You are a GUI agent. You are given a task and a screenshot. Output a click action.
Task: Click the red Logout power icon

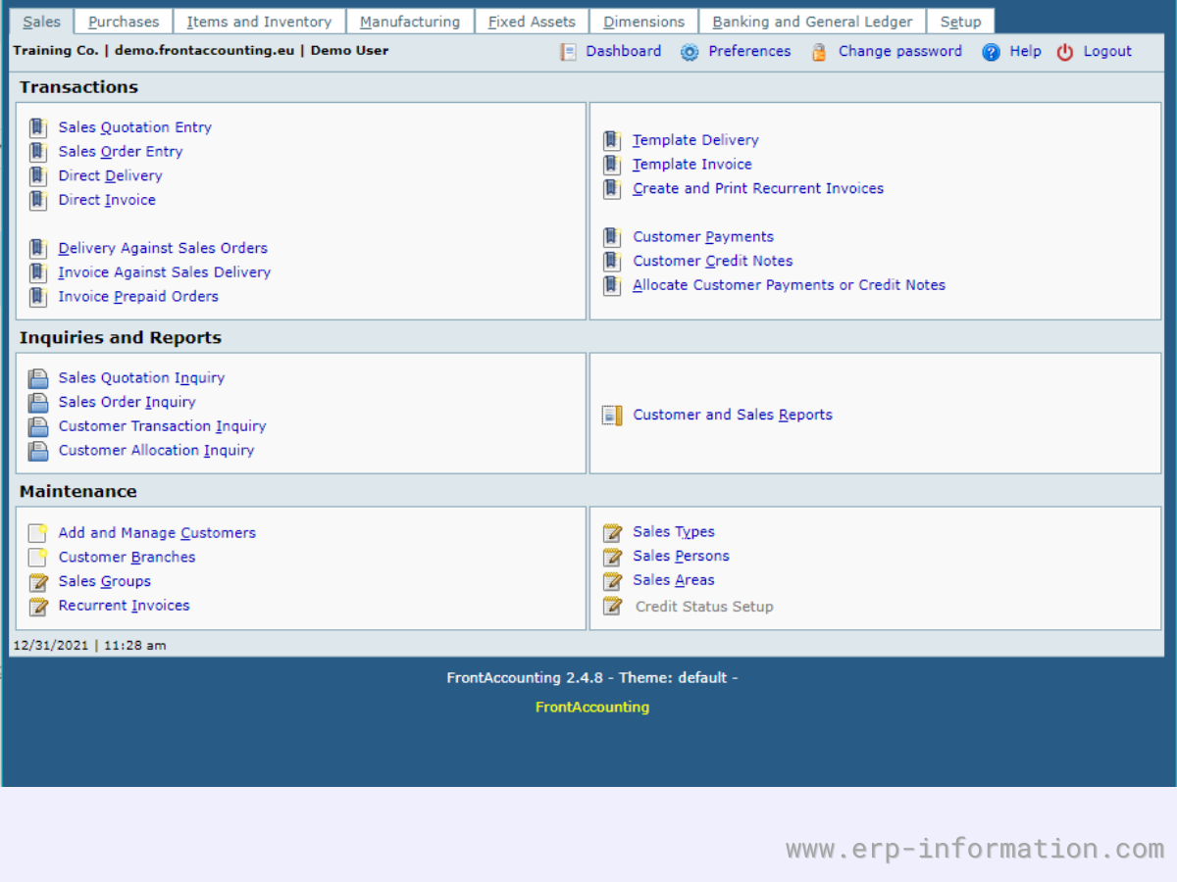point(1065,52)
